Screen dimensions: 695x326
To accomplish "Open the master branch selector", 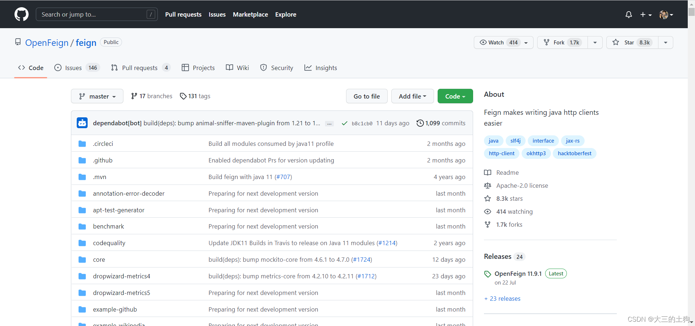I will pyautogui.click(x=97, y=96).
